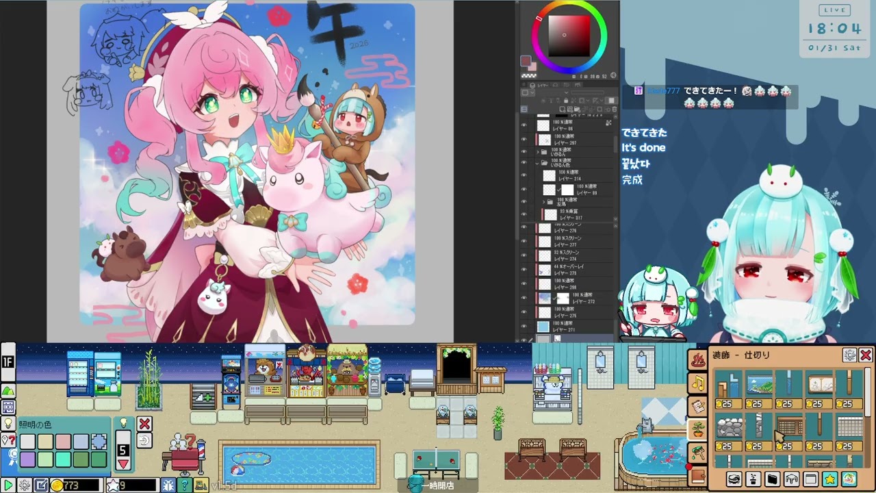This screenshot has width=876, height=493.
Task: Hide layer レイヤー 86
Action: [x=524, y=125]
